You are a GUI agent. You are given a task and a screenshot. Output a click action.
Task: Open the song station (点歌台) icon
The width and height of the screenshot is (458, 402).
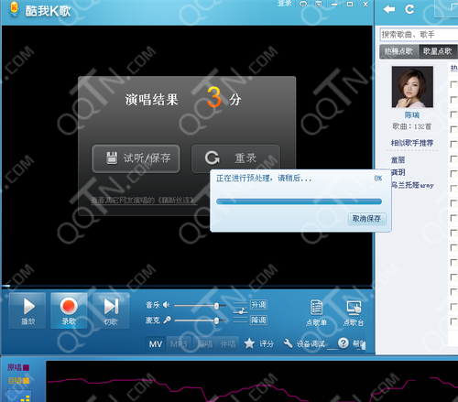tap(354, 312)
